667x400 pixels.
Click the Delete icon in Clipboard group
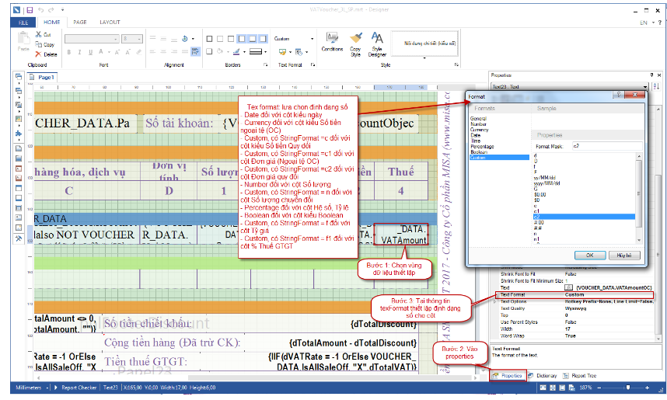[38, 54]
